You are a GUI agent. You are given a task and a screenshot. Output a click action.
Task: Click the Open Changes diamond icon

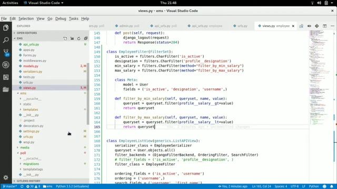pyautogui.click(x=317, y=26)
